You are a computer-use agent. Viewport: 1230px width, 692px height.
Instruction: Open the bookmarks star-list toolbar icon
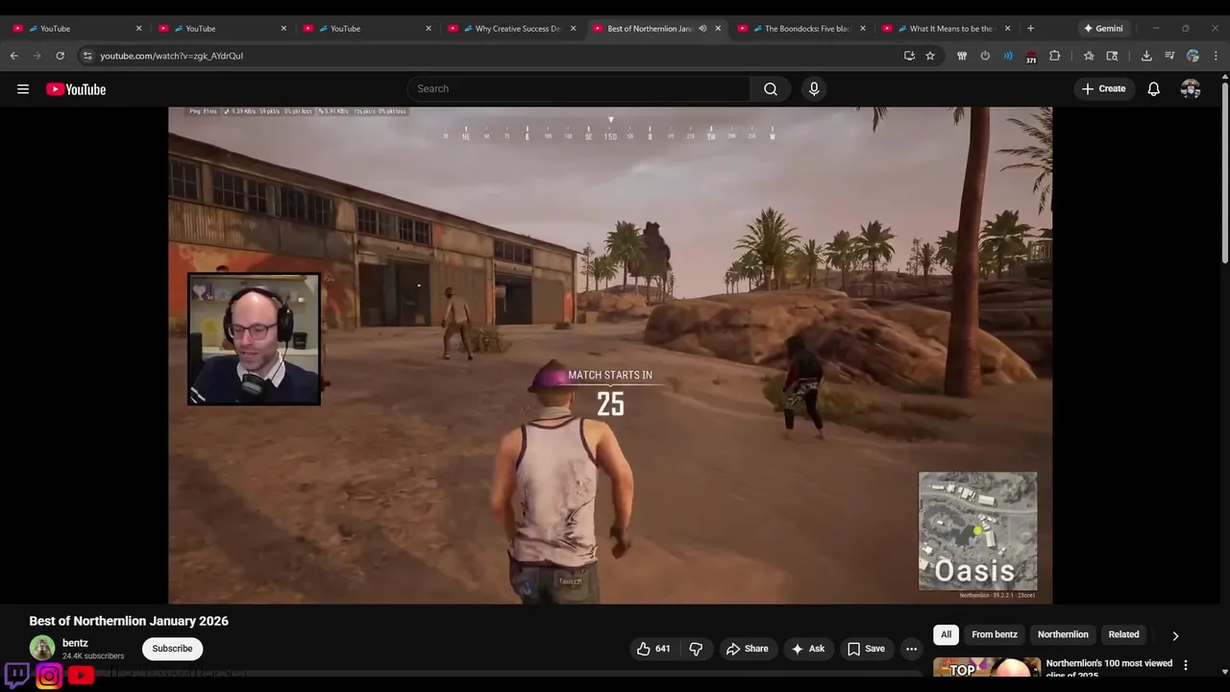[x=1089, y=56]
